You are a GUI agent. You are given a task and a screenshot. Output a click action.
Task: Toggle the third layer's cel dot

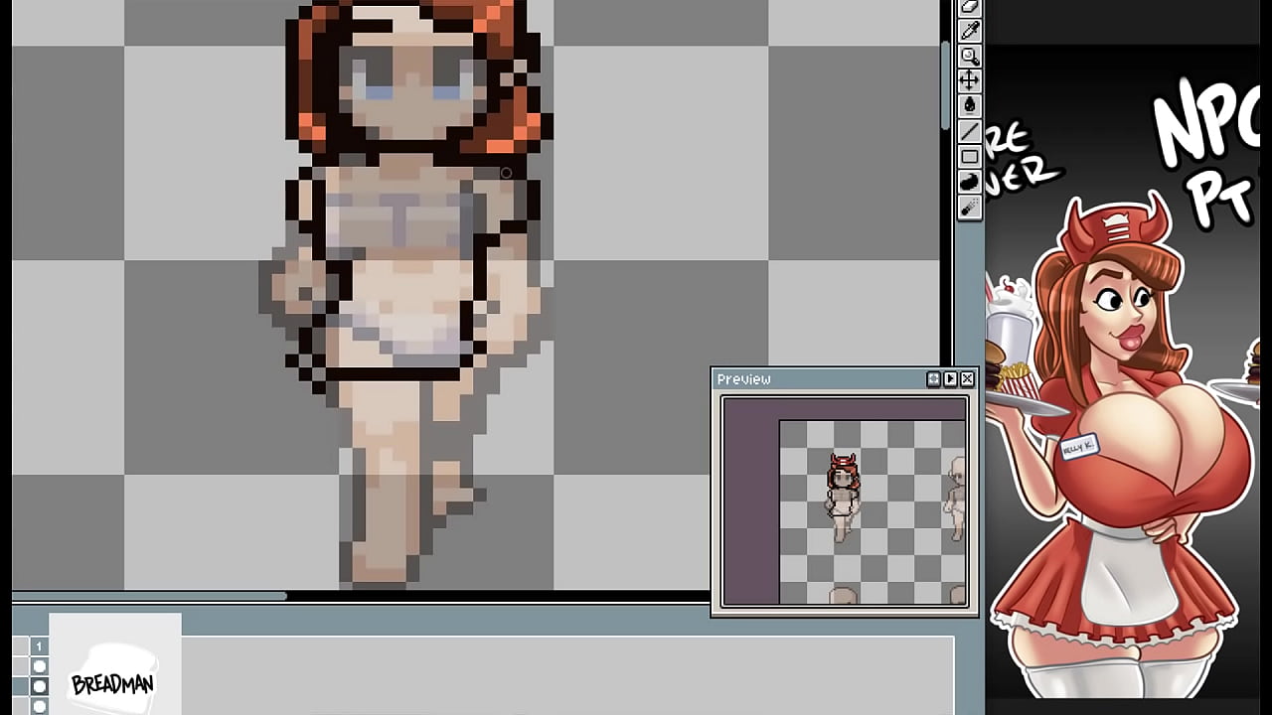(40, 706)
